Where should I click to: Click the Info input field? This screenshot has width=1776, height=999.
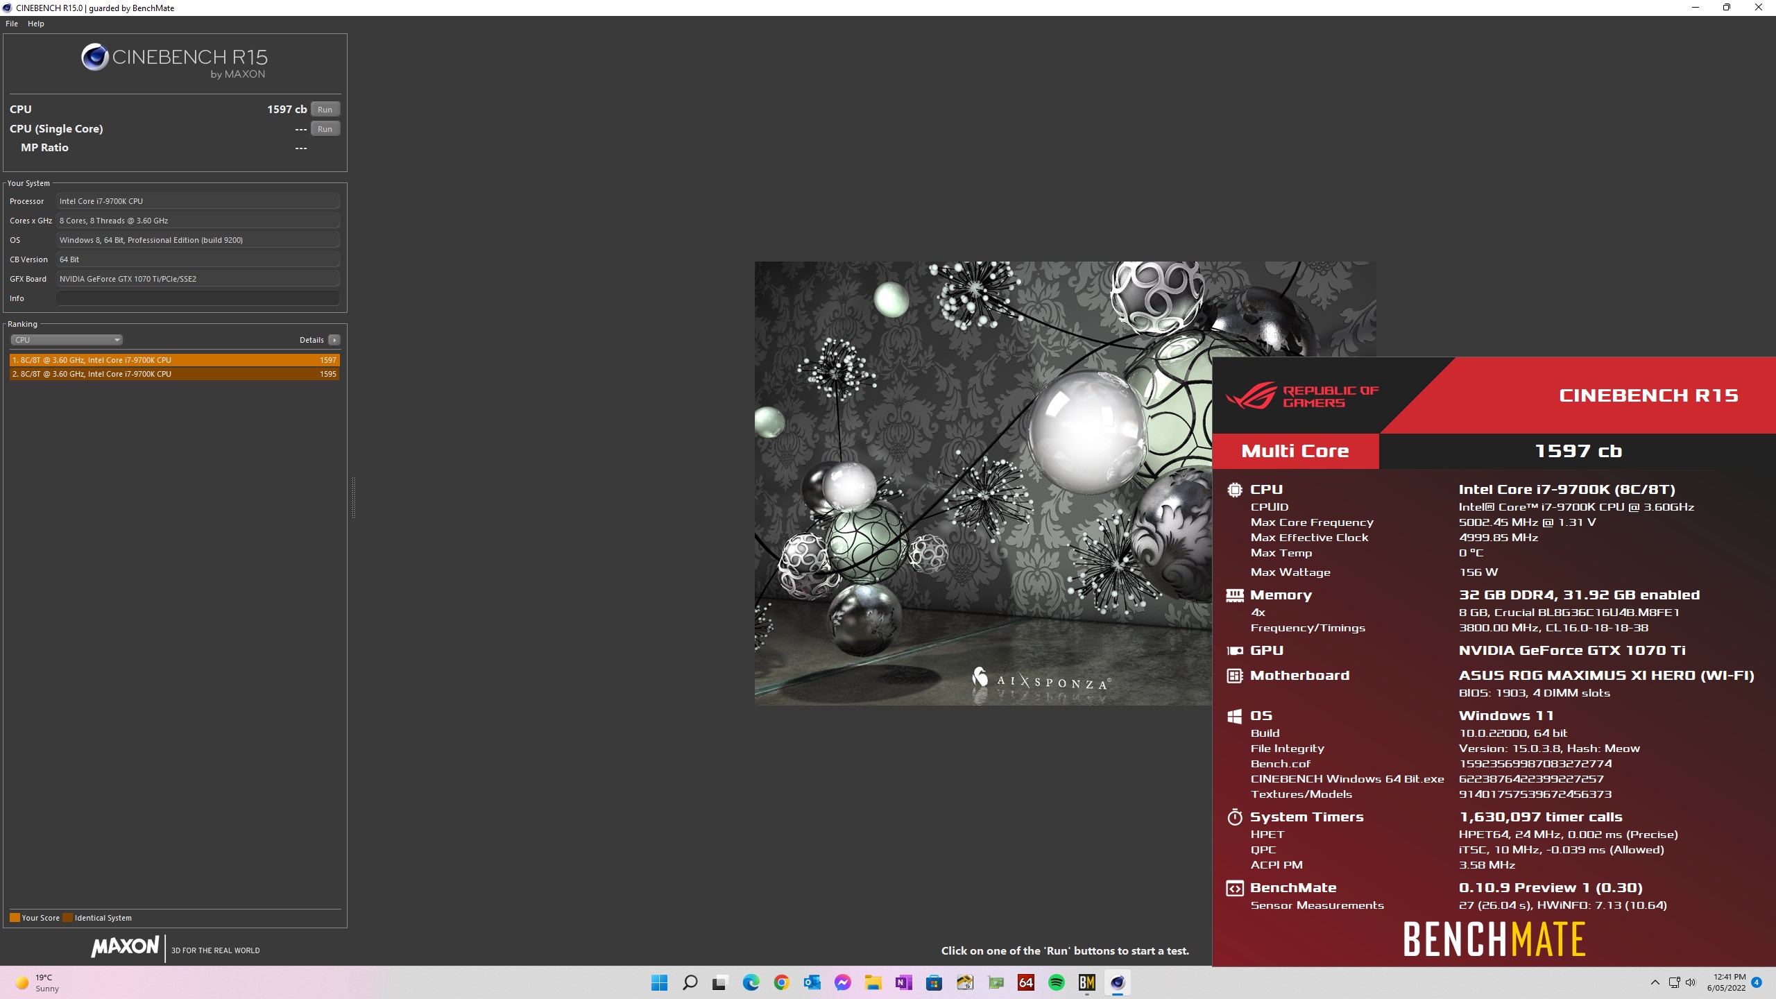click(198, 298)
